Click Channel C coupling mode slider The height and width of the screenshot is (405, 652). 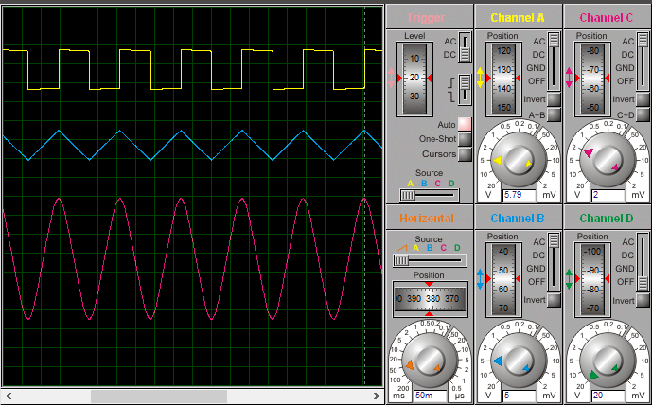click(x=643, y=62)
